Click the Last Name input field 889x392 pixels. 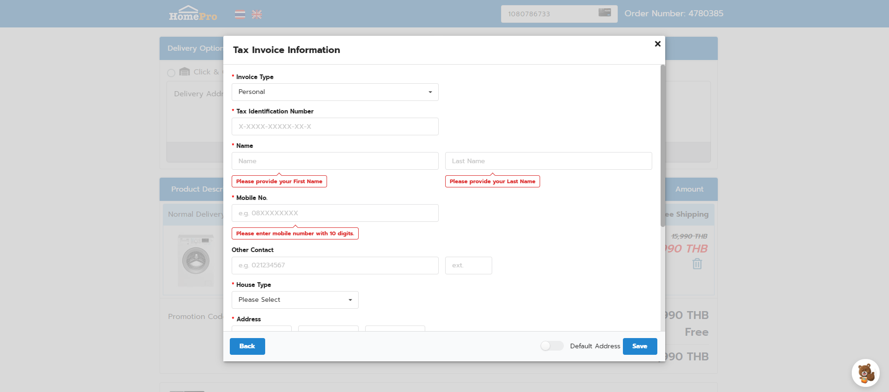point(548,161)
